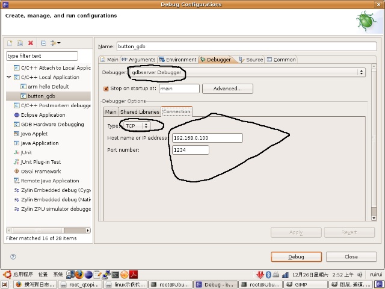Click the network signal bars tray icon
Image resolution: width=385 pixels, height=289 pixels.
[x=285, y=275]
